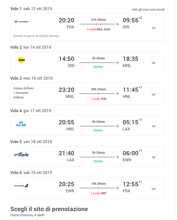Expand Volo 3 MNL to HNL details

[x=153, y=94]
